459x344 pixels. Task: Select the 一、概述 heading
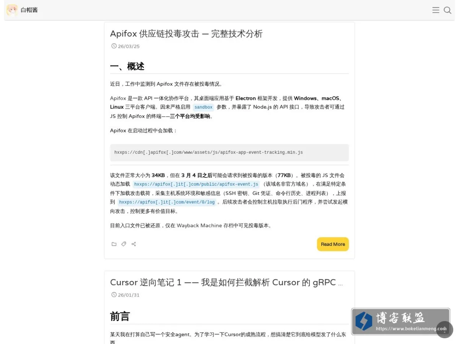click(127, 67)
